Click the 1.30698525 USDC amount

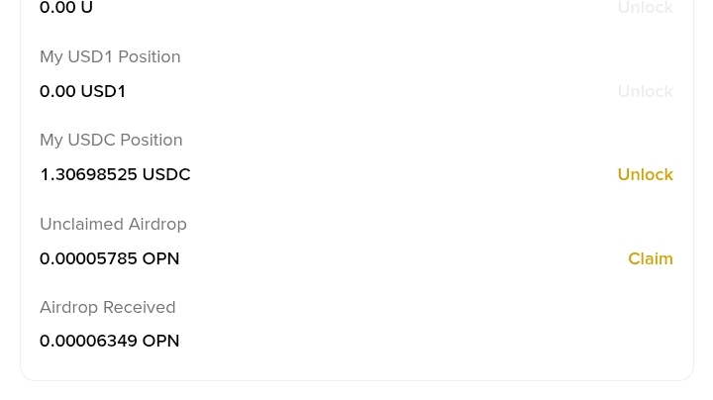click(115, 174)
